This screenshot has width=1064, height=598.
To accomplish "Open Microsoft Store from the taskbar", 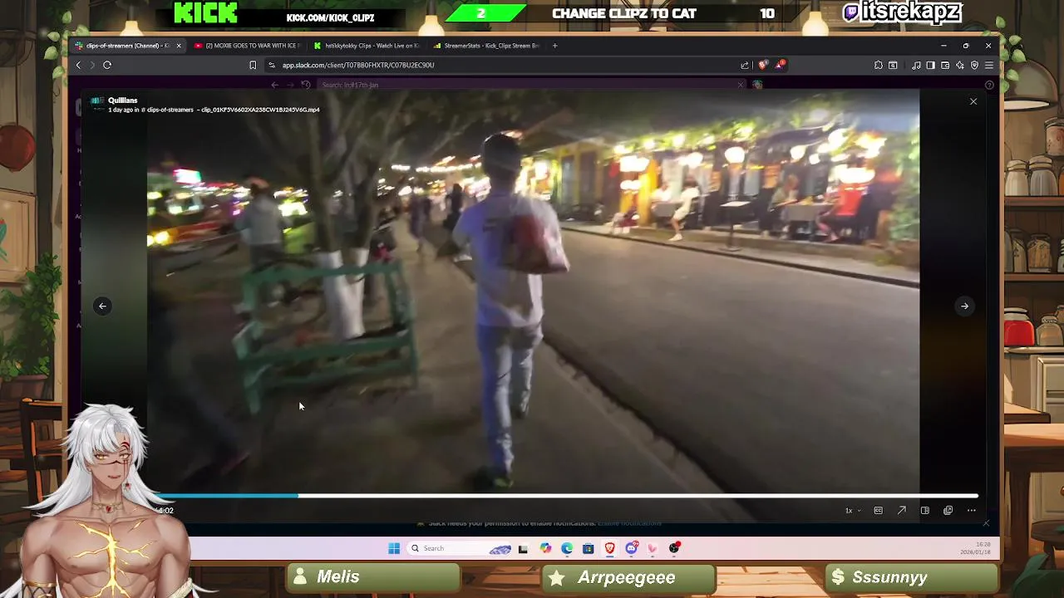I will coord(588,548).
